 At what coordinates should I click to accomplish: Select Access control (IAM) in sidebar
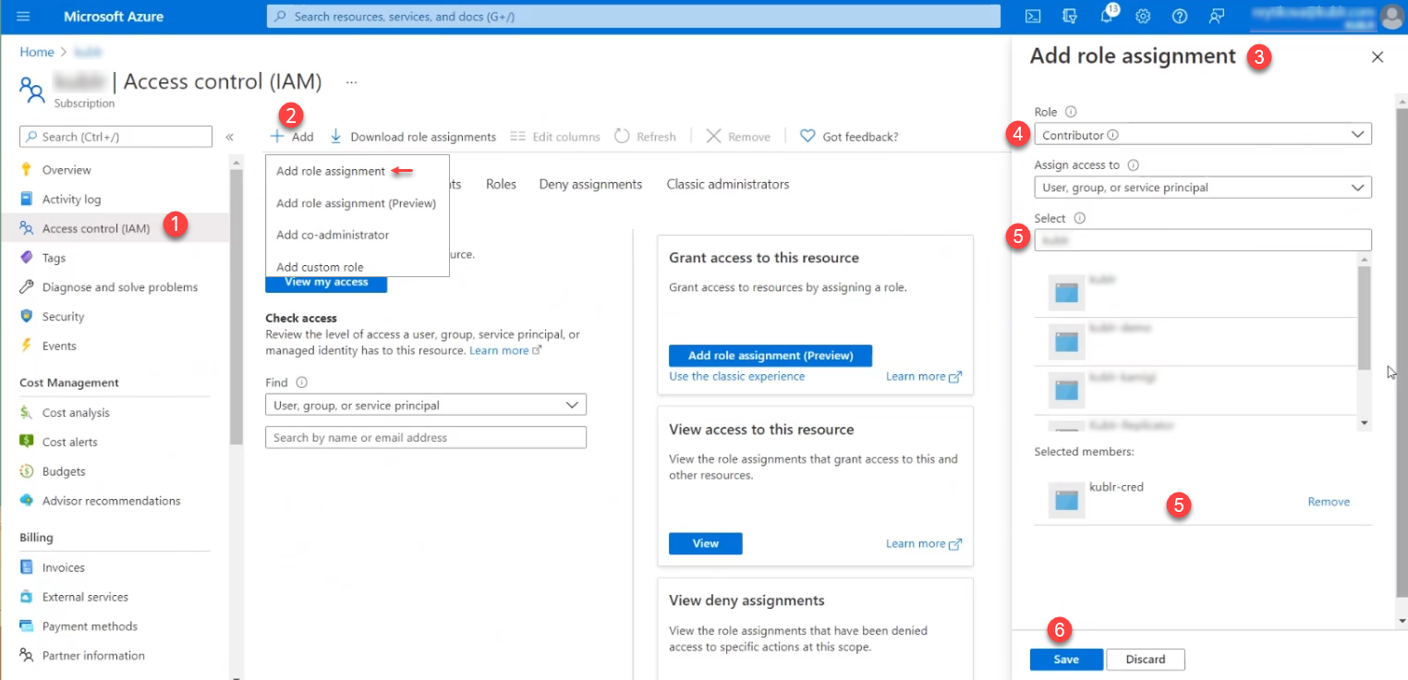tap(115, 229)
